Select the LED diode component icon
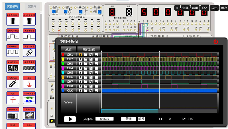This screenshot has width=228, height=129. [29, 51]
